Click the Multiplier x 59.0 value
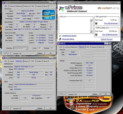The image size is (123, 114). 20,38
